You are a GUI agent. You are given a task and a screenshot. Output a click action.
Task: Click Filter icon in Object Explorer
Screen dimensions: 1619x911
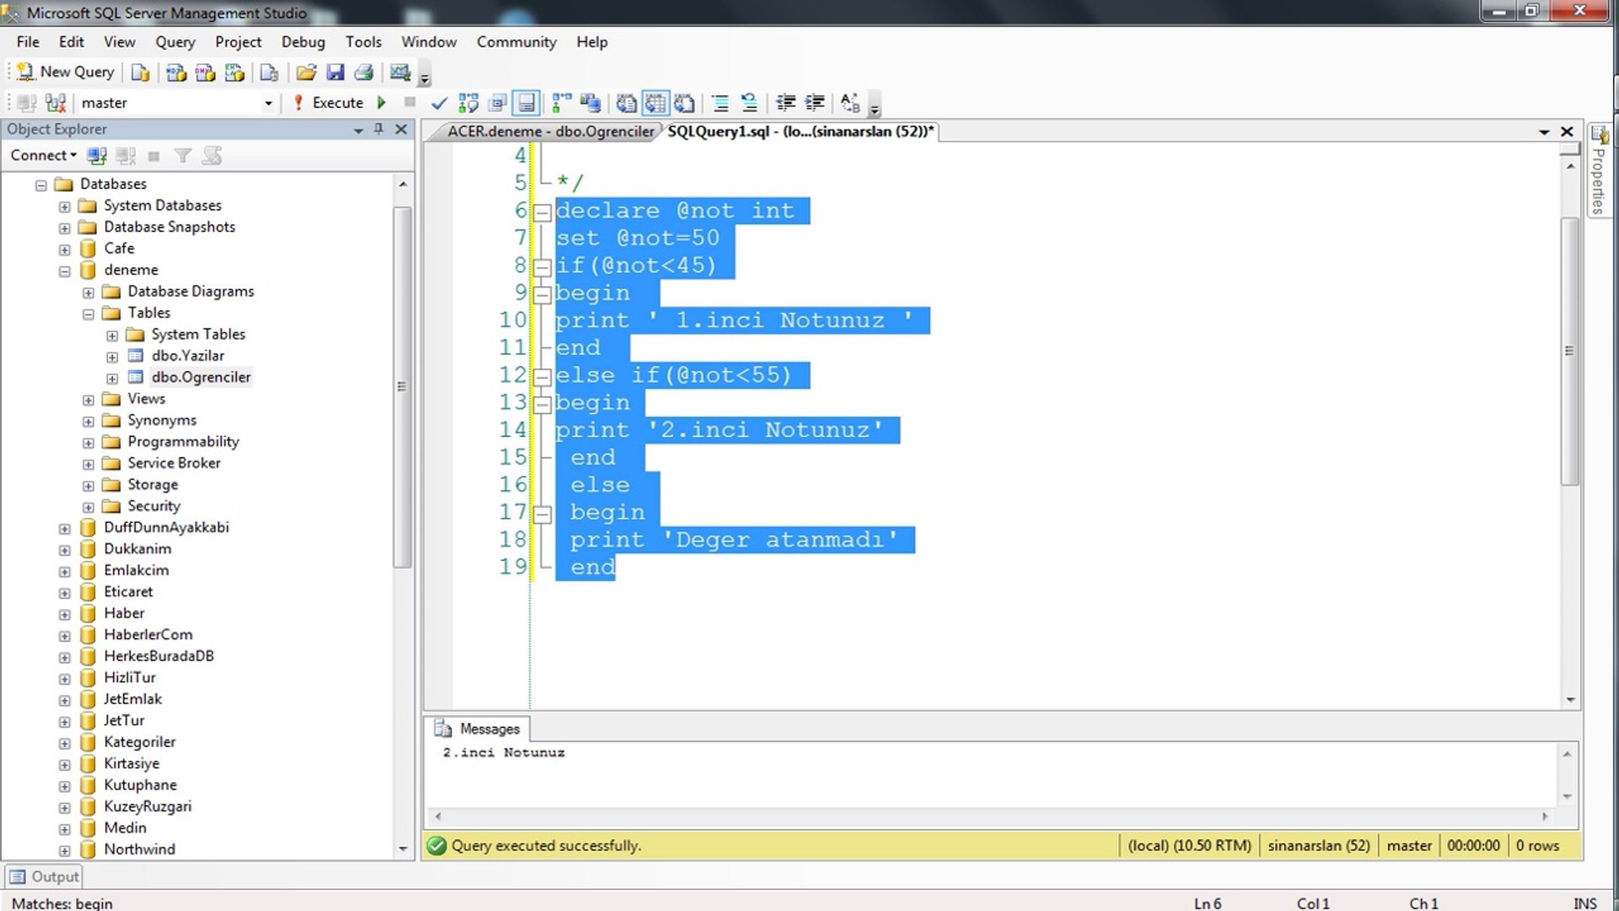(182, 155)
